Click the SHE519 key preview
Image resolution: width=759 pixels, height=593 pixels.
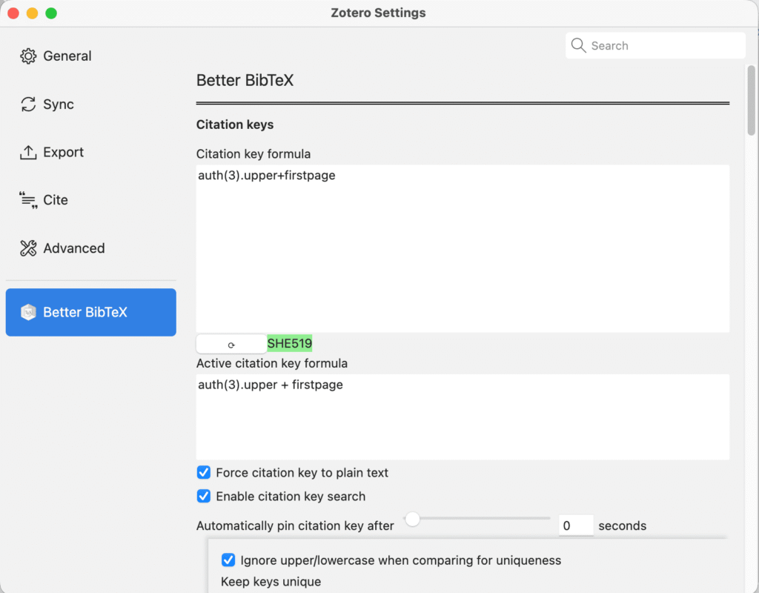(289, 343)
